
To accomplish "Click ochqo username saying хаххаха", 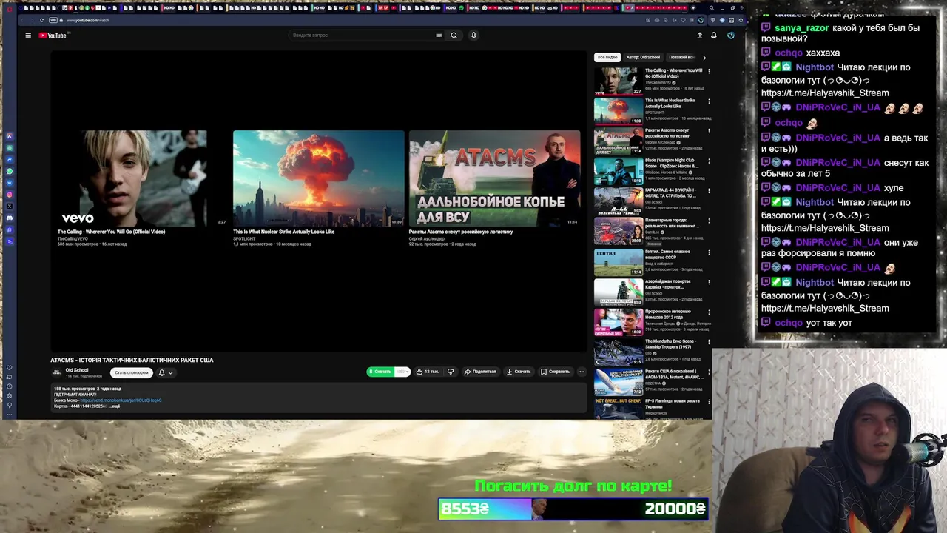I will click(x=789, y=53).
